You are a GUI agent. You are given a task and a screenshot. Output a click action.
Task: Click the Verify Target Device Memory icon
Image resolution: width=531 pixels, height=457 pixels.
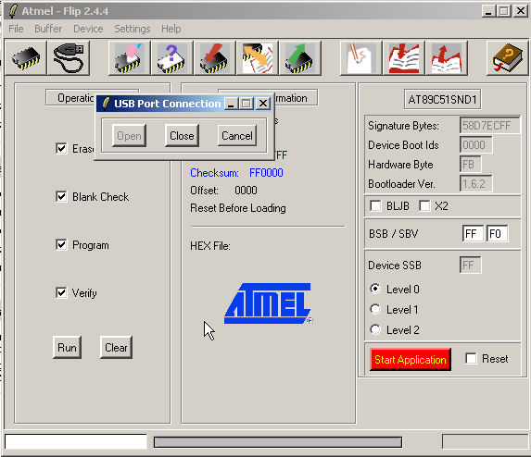[258, 57]
